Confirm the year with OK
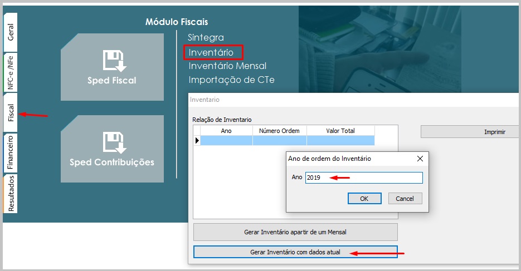This screenshot has height=271, width=521. [364, 199]
